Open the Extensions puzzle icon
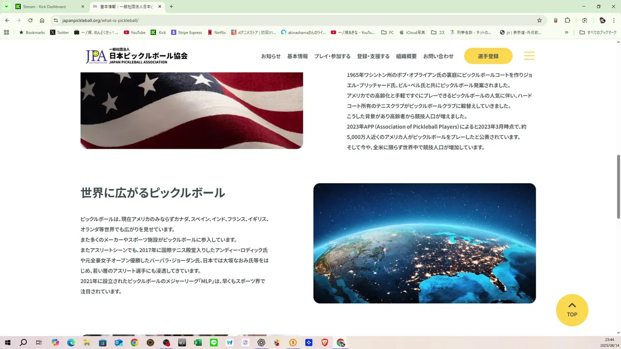This screenshot has height=349, width=621. 567,20
